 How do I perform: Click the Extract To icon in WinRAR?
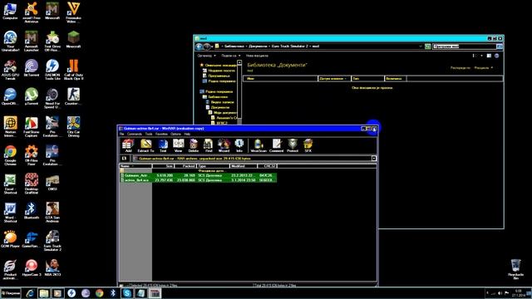146,145
